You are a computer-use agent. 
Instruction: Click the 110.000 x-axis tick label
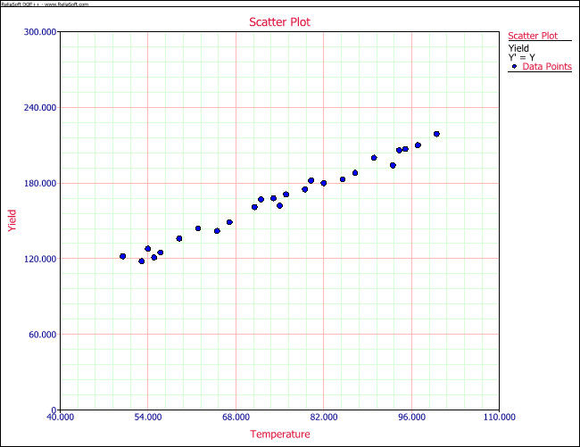point(499,417)
